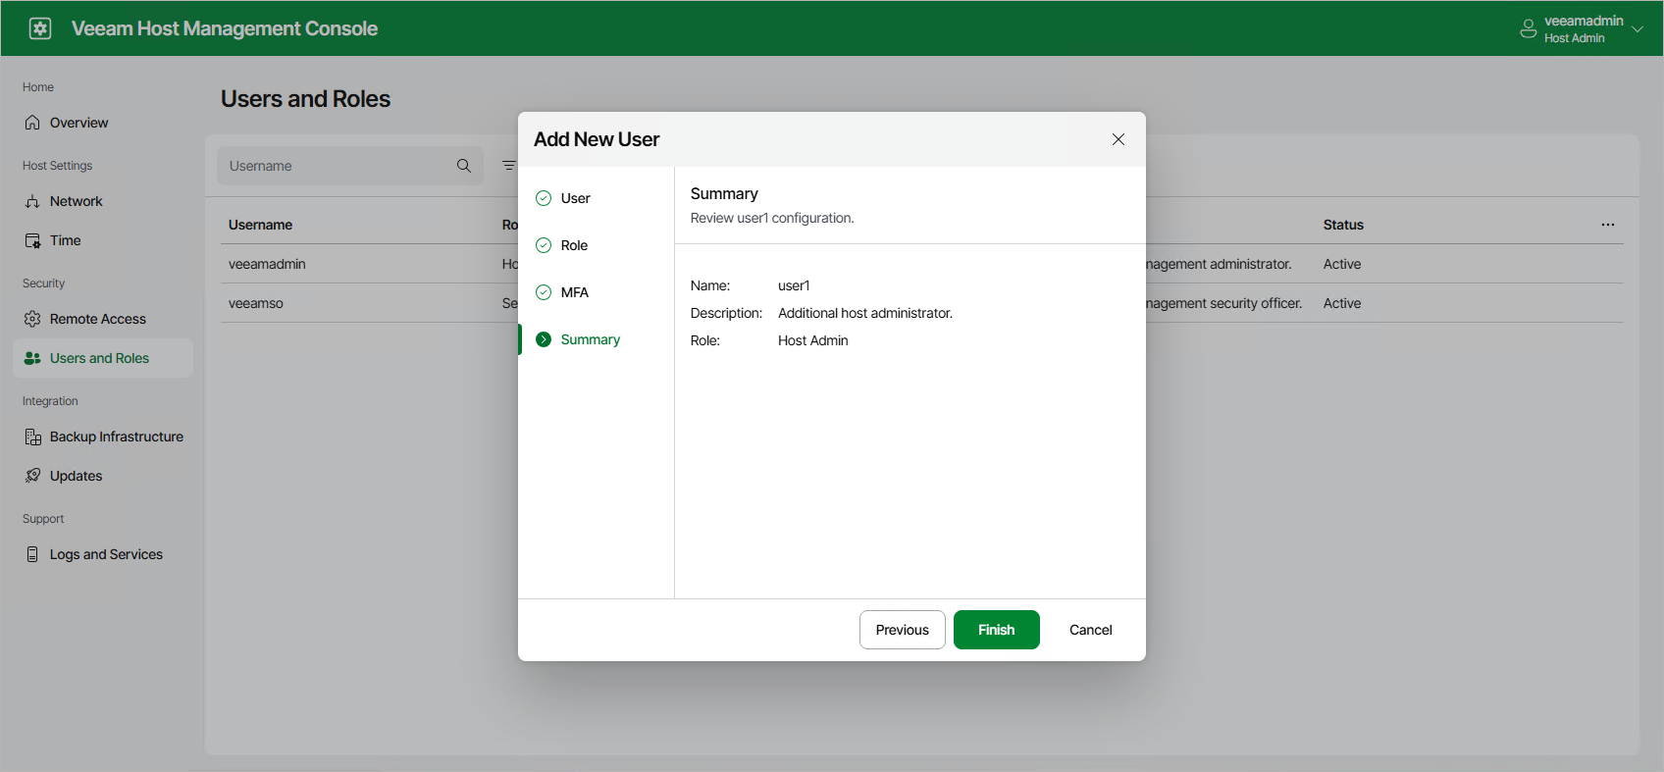Select Users and Roles in sidebar
The height and width of the screenshot is (772, 1664).
click(x=103, y=358)
